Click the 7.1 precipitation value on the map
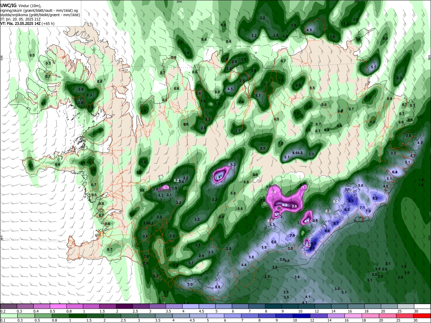 pos(362,208)
